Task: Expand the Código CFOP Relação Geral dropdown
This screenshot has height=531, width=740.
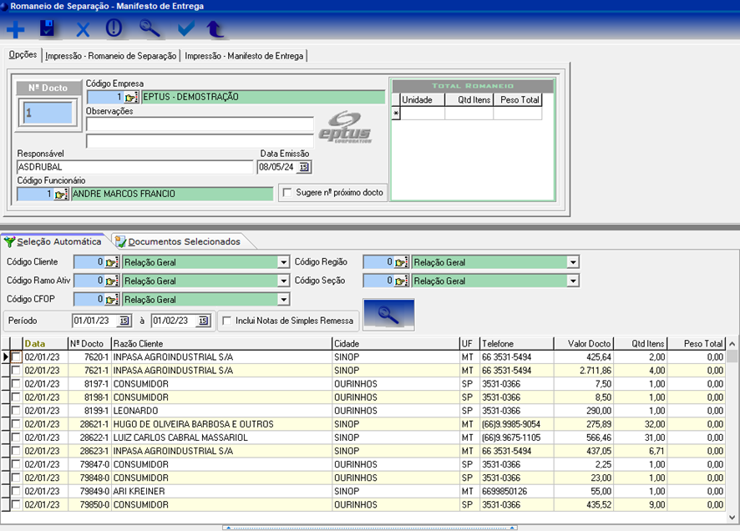Action: (284, 300)
